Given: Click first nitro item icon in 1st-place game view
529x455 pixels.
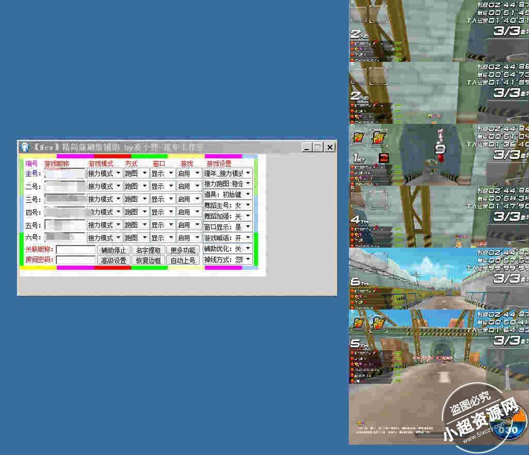Looking at the screenshot, I should [359, 138].
